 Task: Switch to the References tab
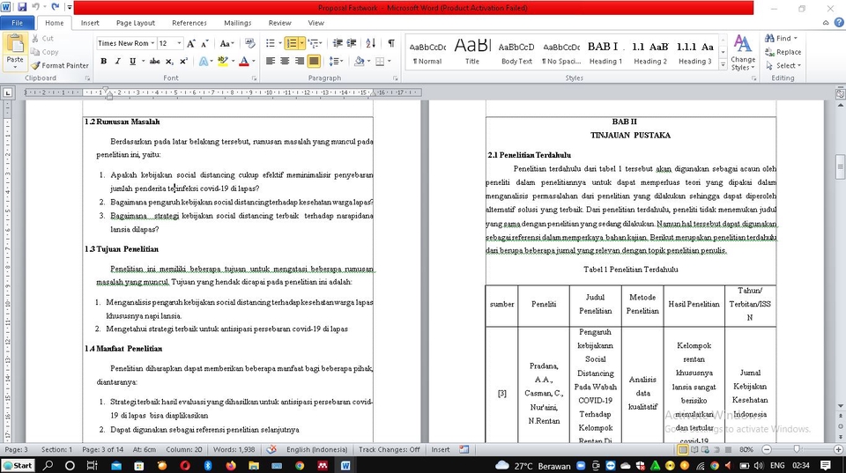189,23
